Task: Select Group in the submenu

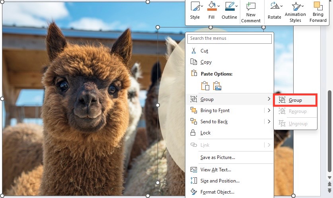Action: (x=295, y=100)
